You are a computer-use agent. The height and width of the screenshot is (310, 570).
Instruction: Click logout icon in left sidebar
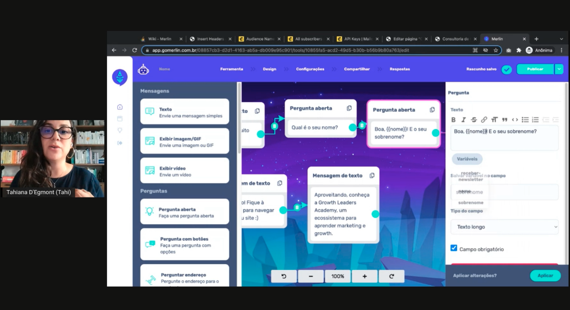coord(120,143)
